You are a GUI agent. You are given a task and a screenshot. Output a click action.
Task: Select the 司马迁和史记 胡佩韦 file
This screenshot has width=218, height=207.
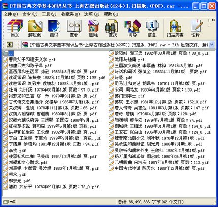pyautogui.click(x=157, y=84)
